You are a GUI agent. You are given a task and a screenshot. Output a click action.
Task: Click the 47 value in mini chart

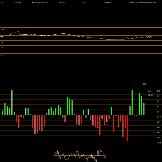[104, 153]
